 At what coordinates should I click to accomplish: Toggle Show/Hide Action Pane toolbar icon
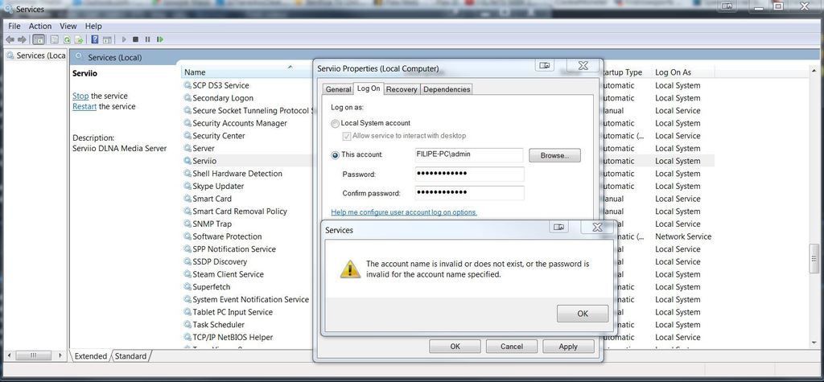[x=107, y=39]
